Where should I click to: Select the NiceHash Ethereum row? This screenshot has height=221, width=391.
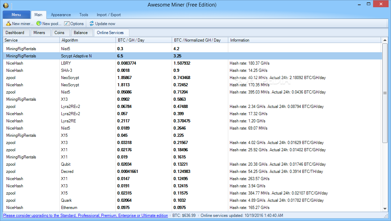192,207
